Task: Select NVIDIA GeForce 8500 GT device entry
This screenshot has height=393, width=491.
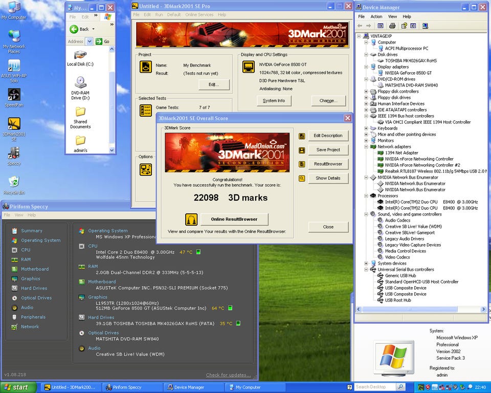Action: (x=408, y=73)
